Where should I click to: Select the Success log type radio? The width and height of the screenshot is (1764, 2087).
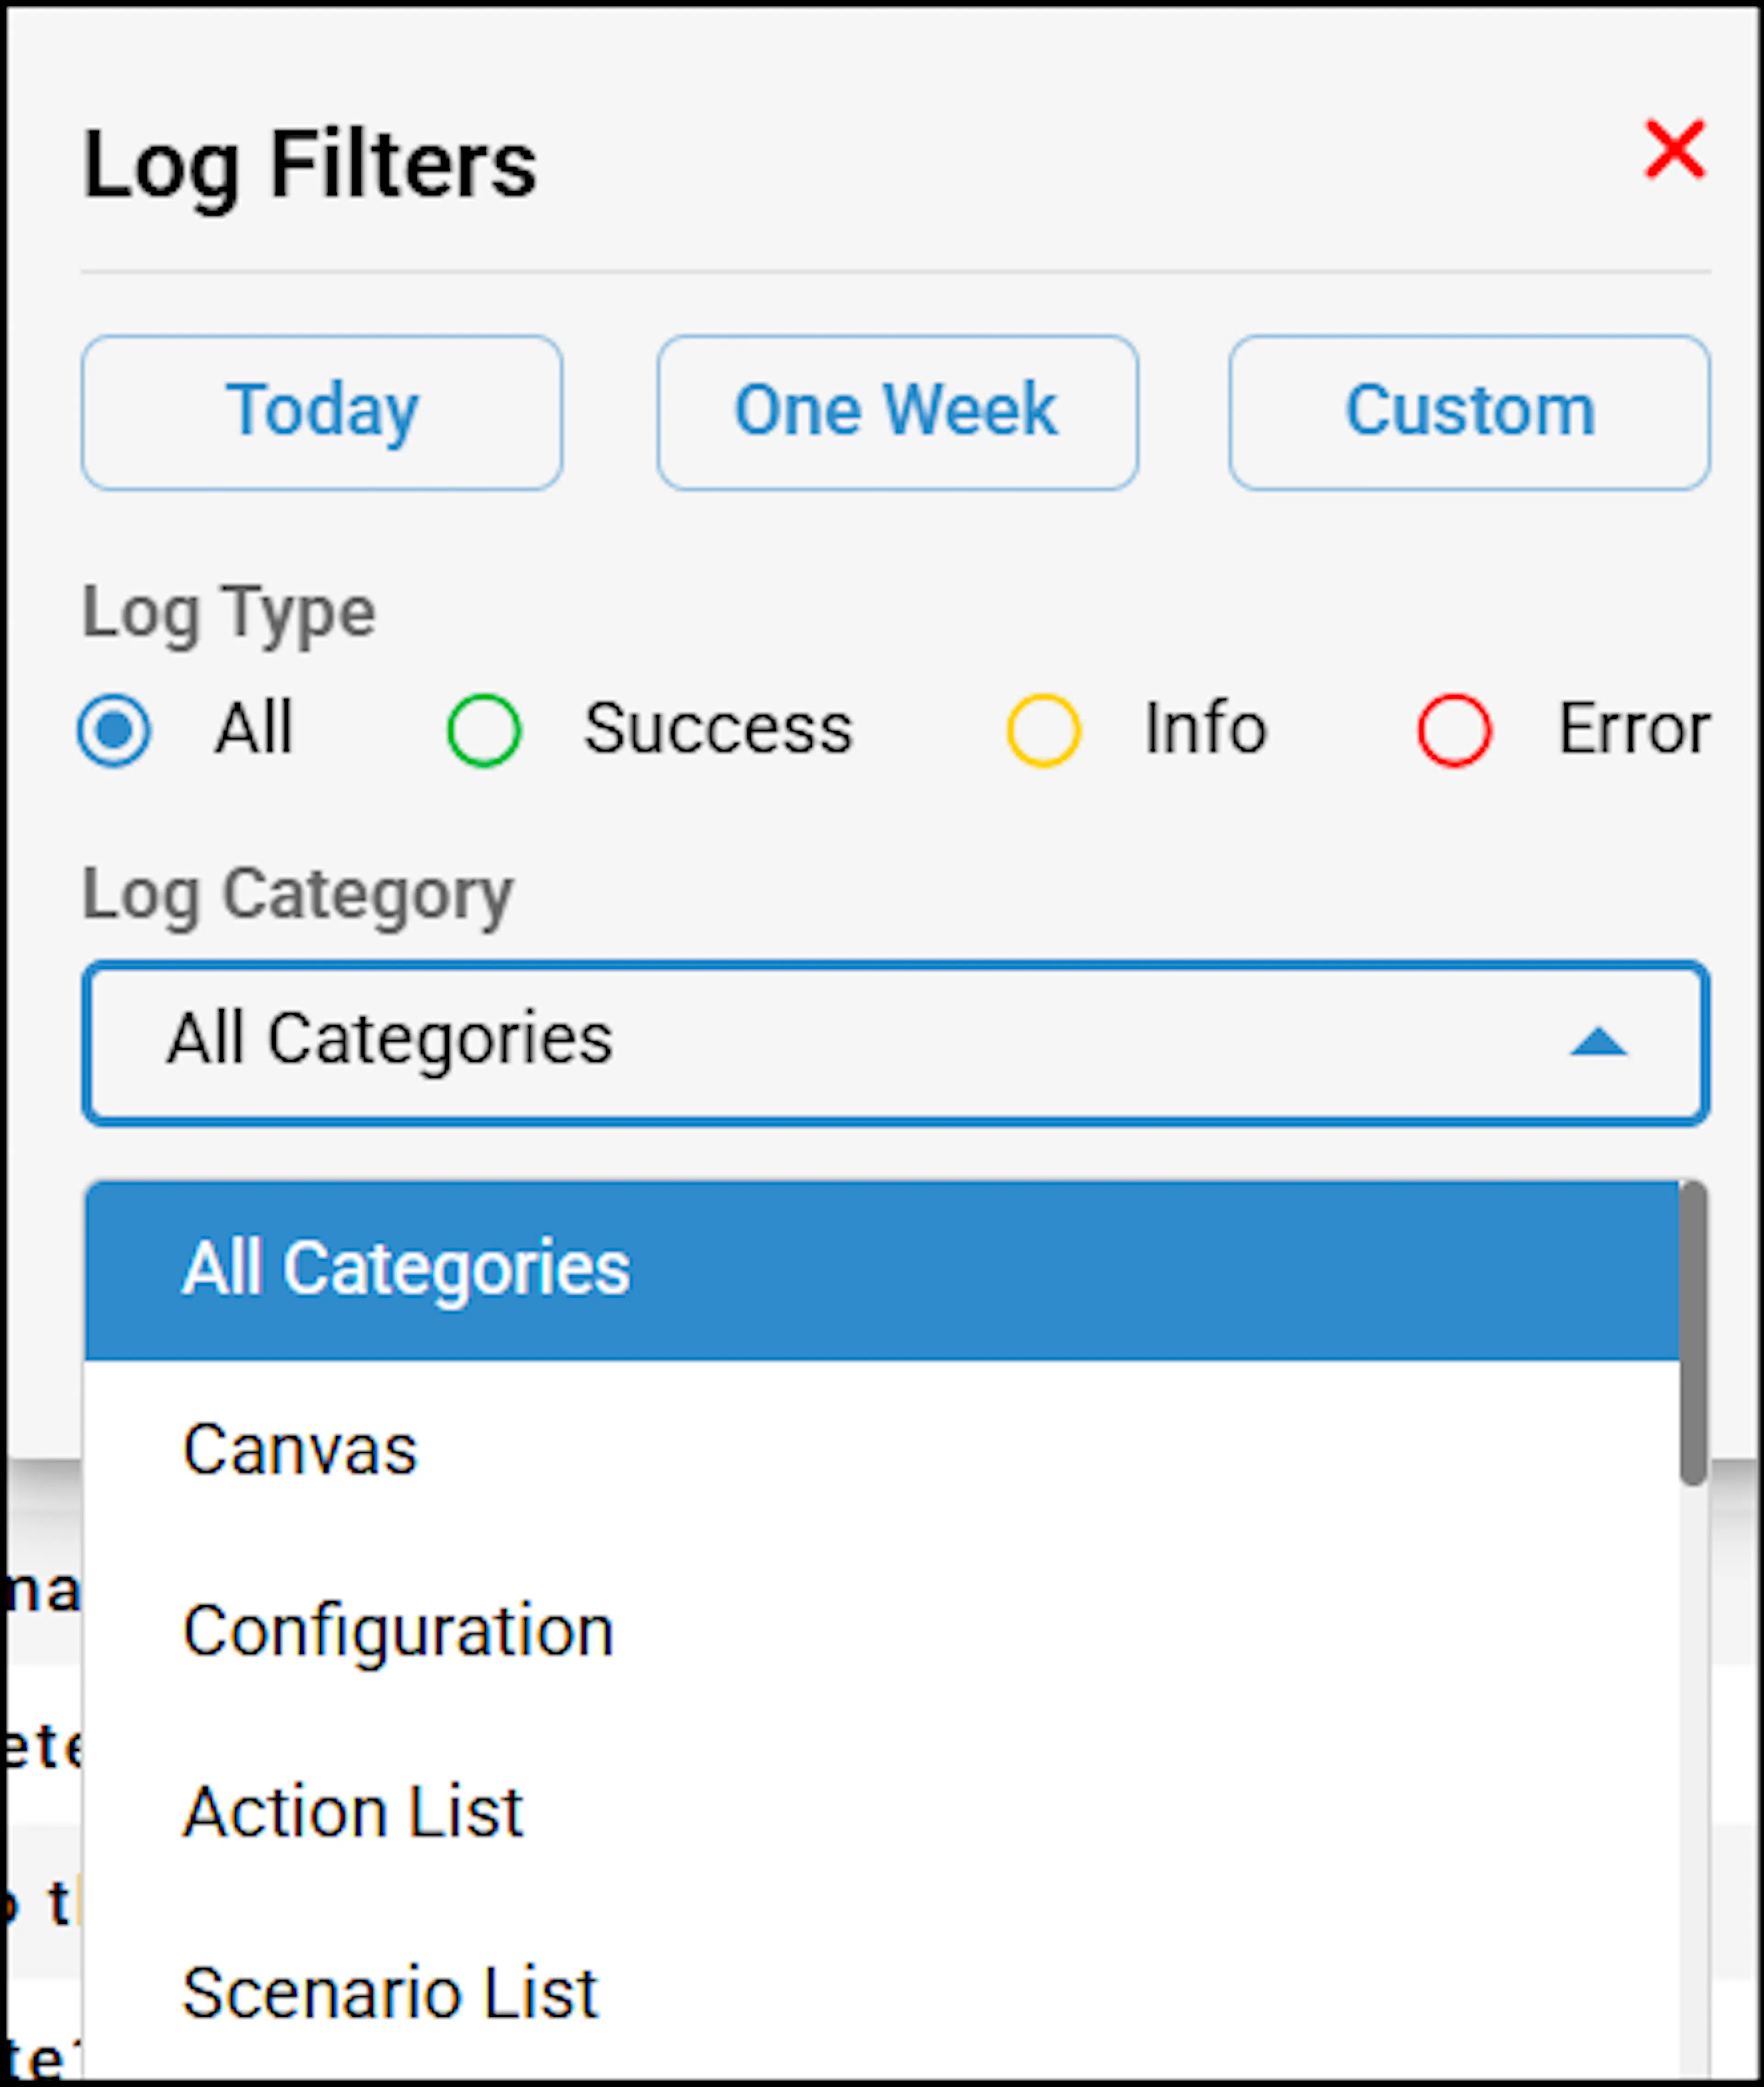click(484, 729)
